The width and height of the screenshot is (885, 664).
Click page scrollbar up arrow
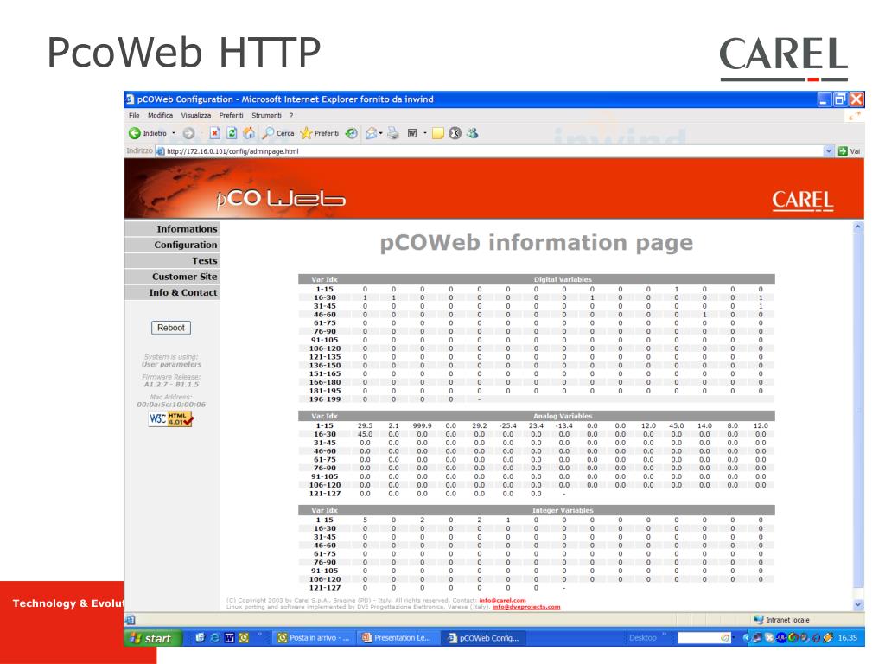point(858,227)
